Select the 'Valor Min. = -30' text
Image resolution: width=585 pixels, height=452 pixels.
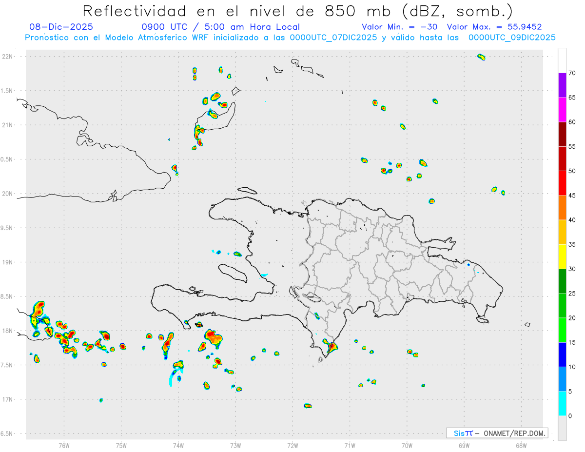point(399,27)
